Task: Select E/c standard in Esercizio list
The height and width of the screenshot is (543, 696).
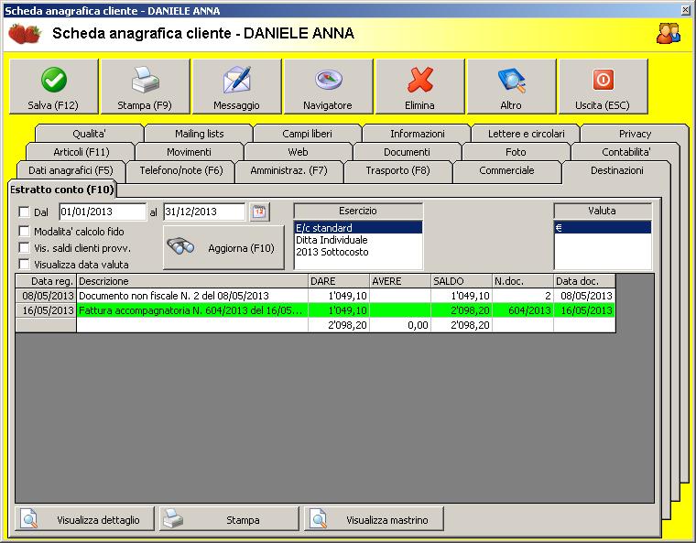Action: pos(358,228)
